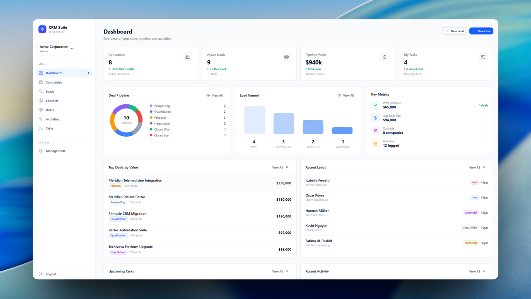This screenshot has width=531, height=299.
Task: Click the New Lead button
Action: pyautogui.click(x=454, y=31)
